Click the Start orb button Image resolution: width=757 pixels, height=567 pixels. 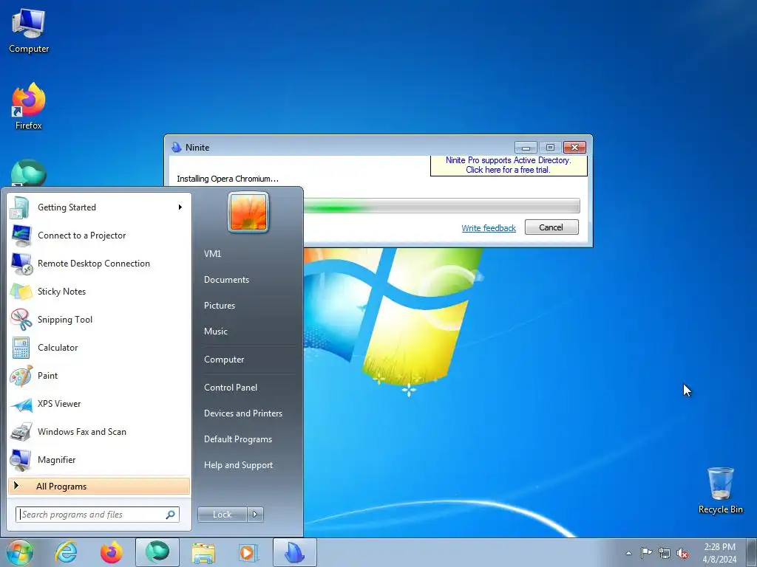tap(20, 552)
